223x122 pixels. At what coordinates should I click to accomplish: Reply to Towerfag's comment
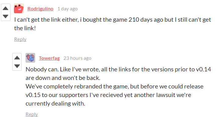pyautogui.click(x=32, y=114)
